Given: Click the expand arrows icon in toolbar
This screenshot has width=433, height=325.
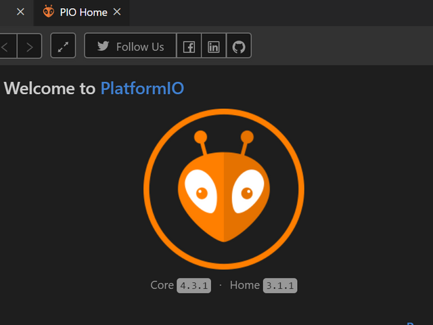Looking at the screenshot, I should click(63, 47).
